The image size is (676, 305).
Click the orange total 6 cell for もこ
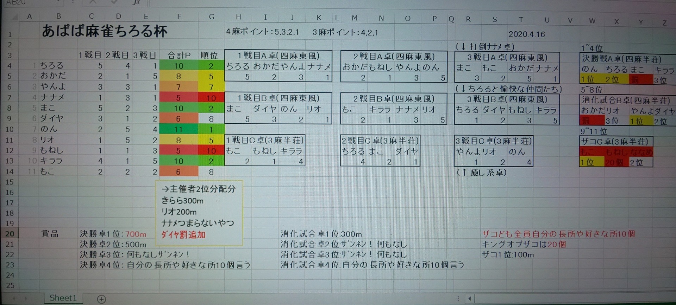pyautogui.click(x=179, y=172)
